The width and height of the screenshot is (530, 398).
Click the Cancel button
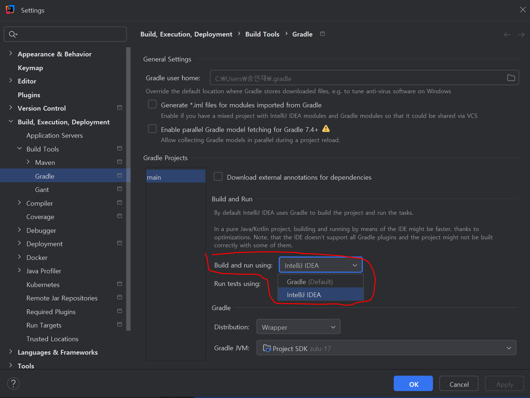click(x=459, y=384)
